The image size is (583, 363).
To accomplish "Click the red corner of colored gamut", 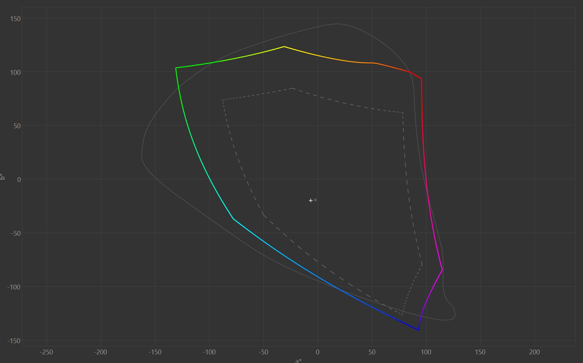I will click(x=421, y=79).
